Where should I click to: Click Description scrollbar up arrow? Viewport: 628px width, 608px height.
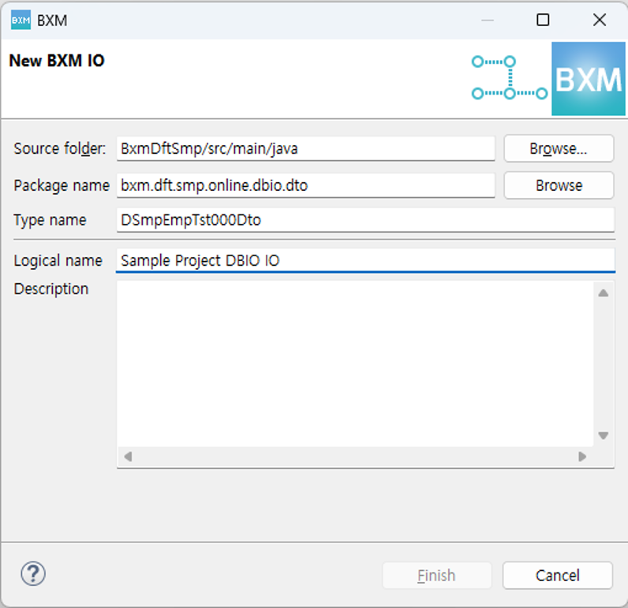[603, 293]
